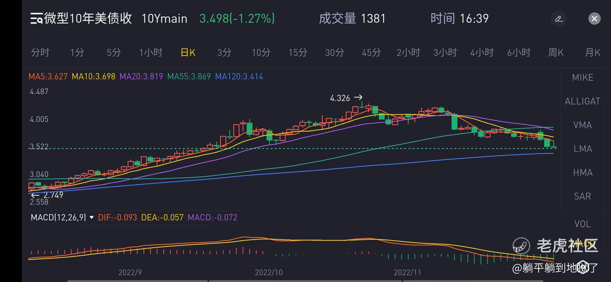
Task: Toggle the ALLIGAT overlay indicator
Action: point(583,101)
